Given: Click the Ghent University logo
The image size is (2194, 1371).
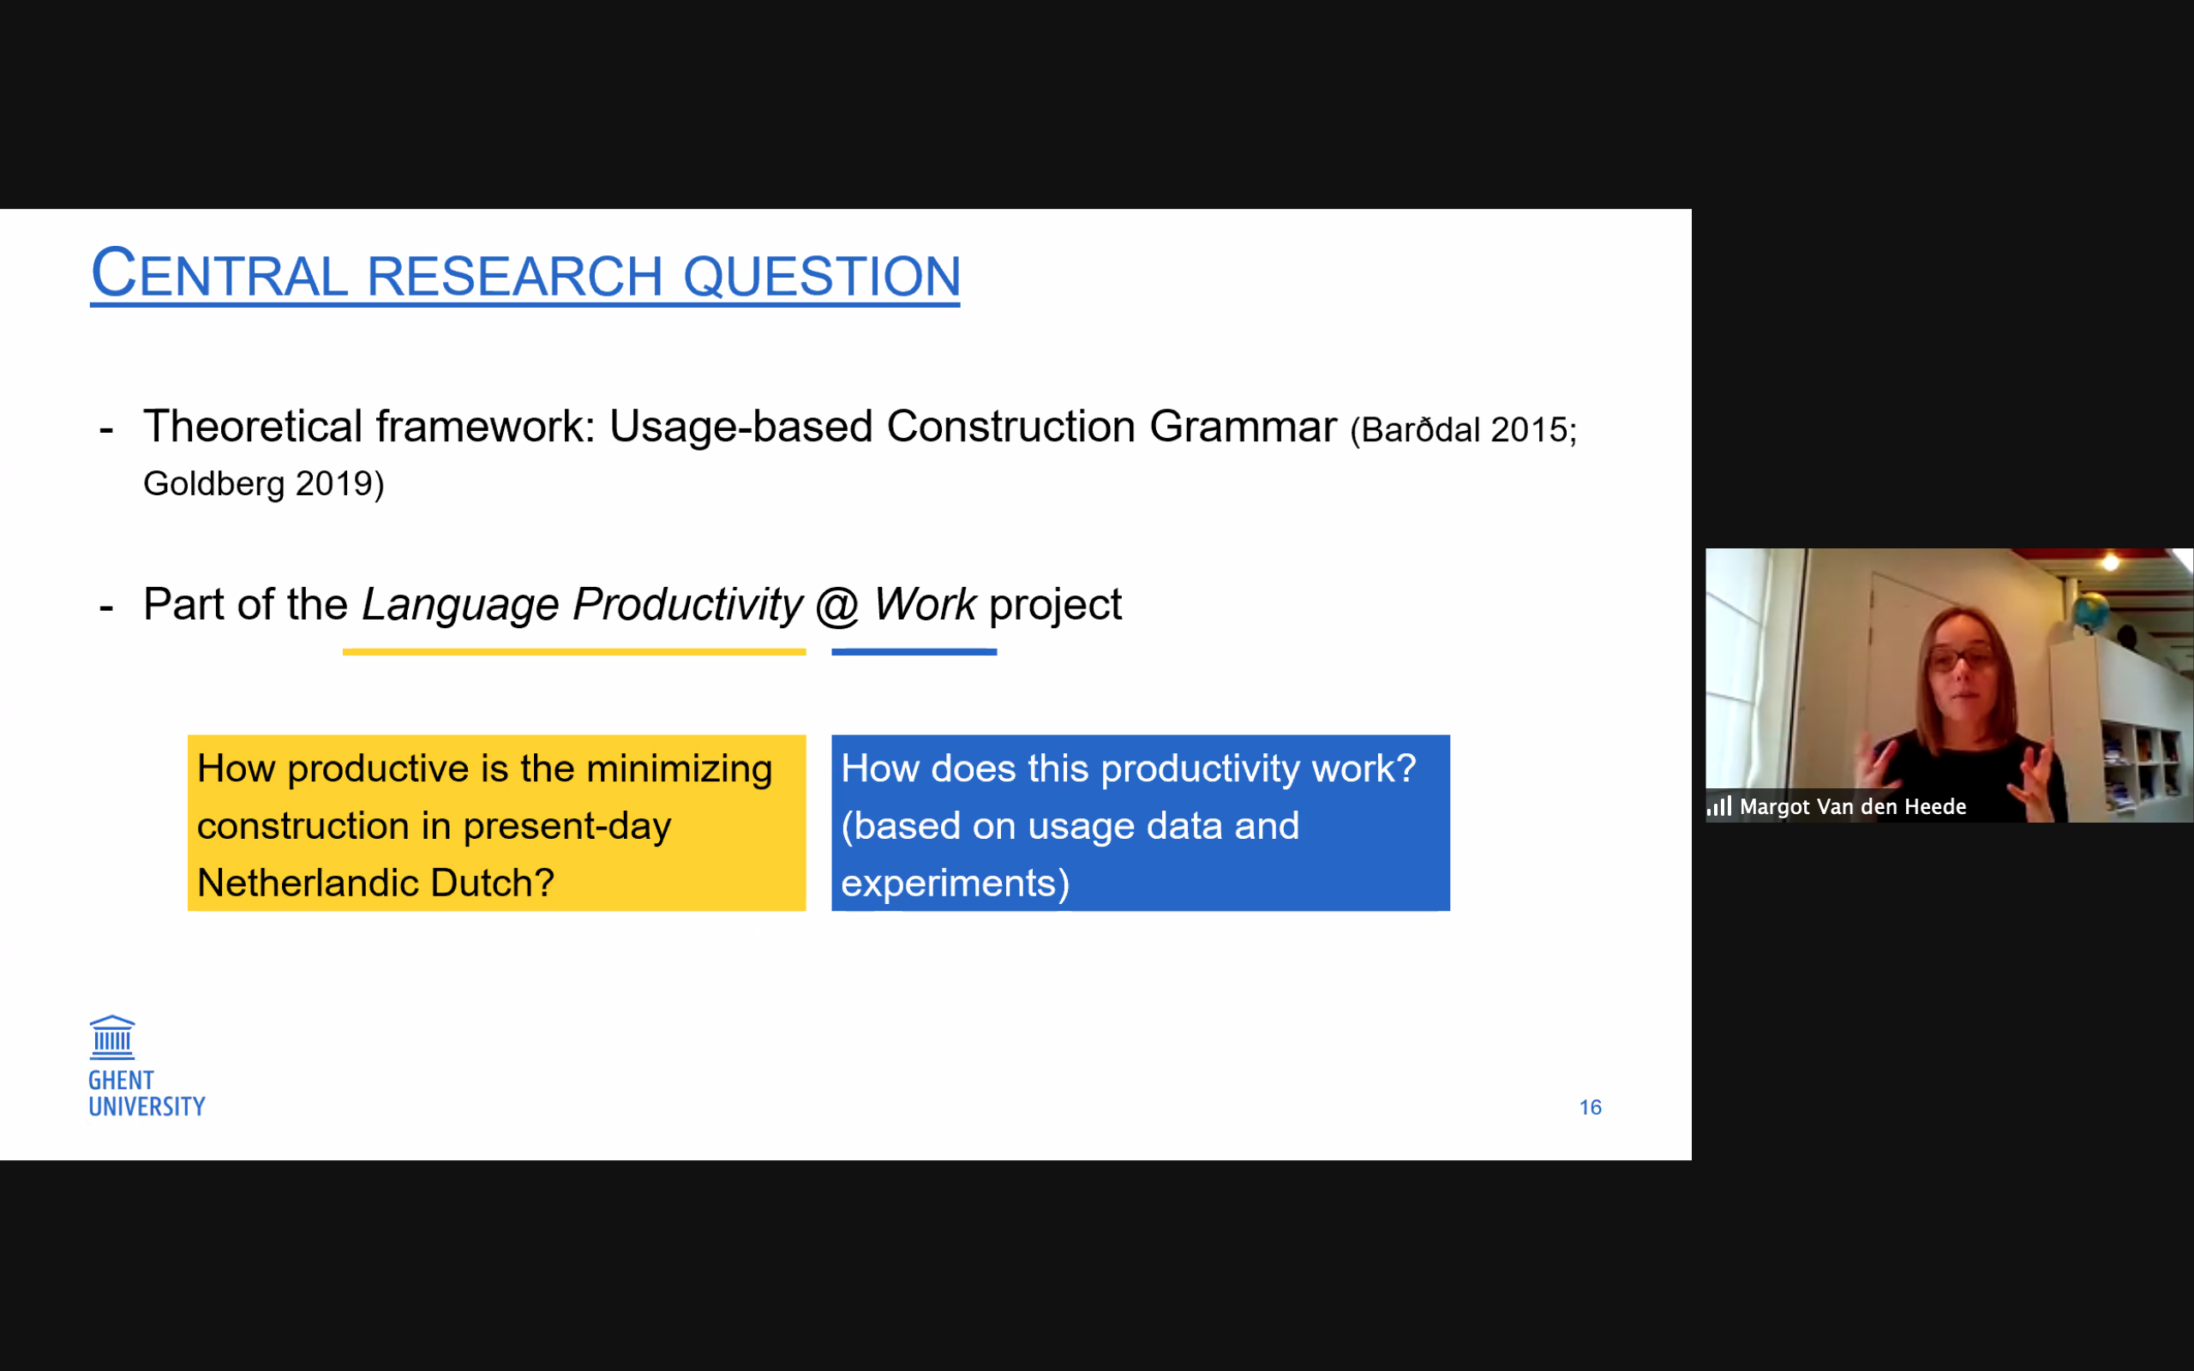Looking at the screenshot, I should coord(146,1066).
